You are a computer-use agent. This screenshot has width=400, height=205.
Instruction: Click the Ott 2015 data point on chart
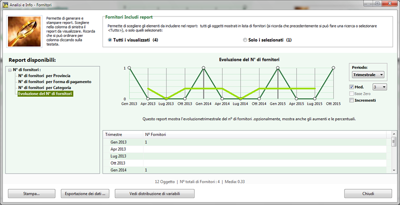click(333, 68)
